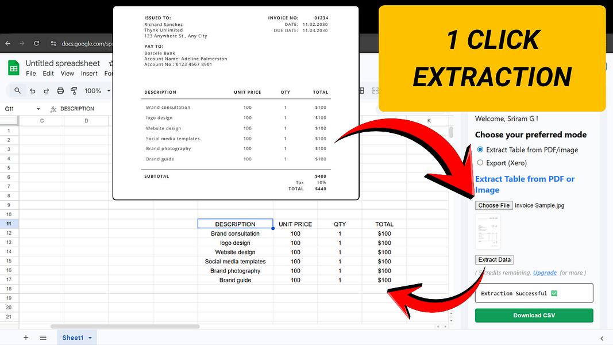Select the UNIT PRICE header cell
613x345 pixels.
[295, 224]
